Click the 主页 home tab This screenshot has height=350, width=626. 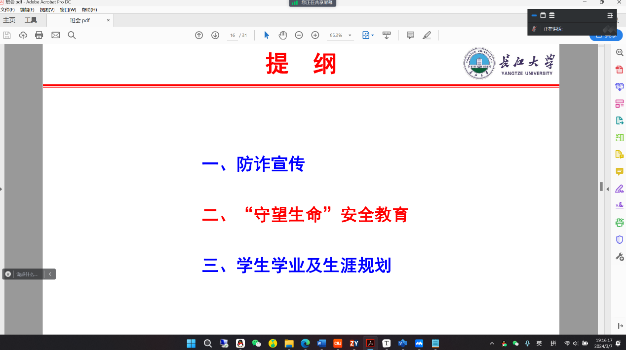point(9,20)
